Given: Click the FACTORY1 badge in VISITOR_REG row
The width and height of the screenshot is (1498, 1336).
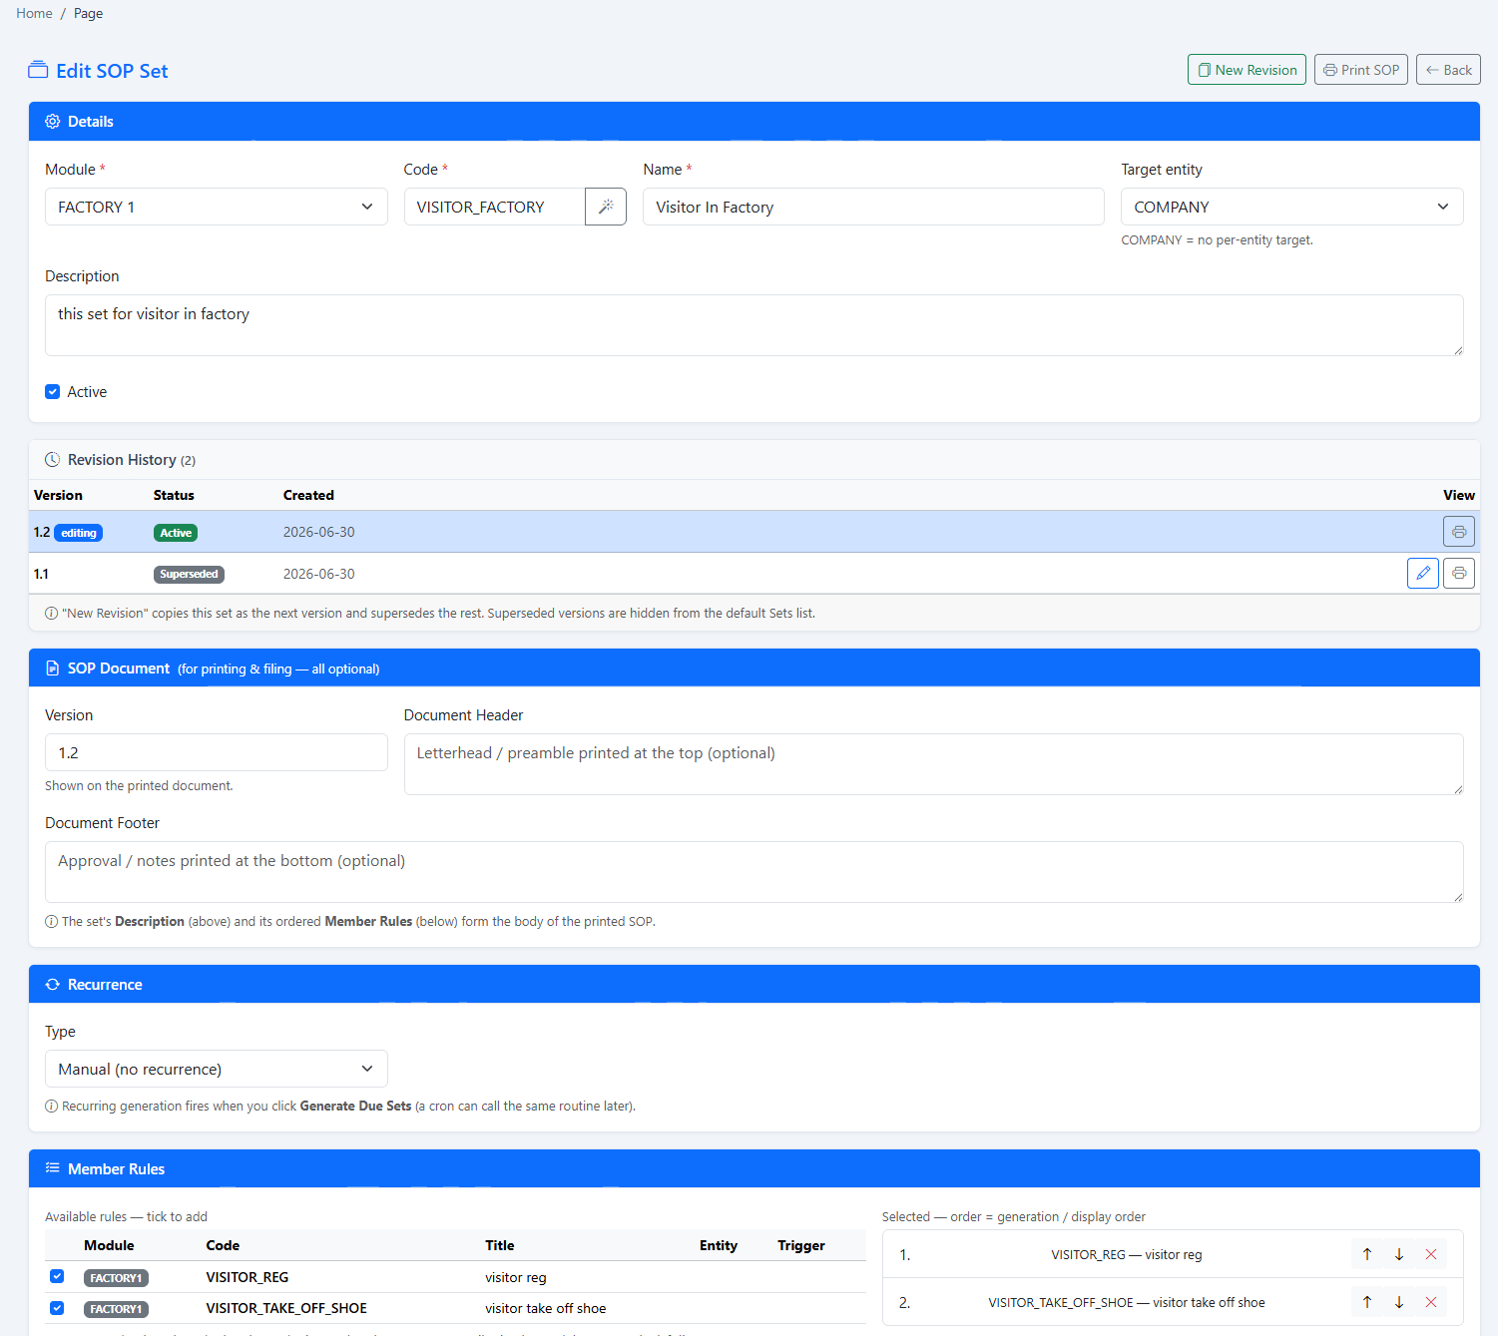Looking at the screenshot, I should [x=116, y=1277].
